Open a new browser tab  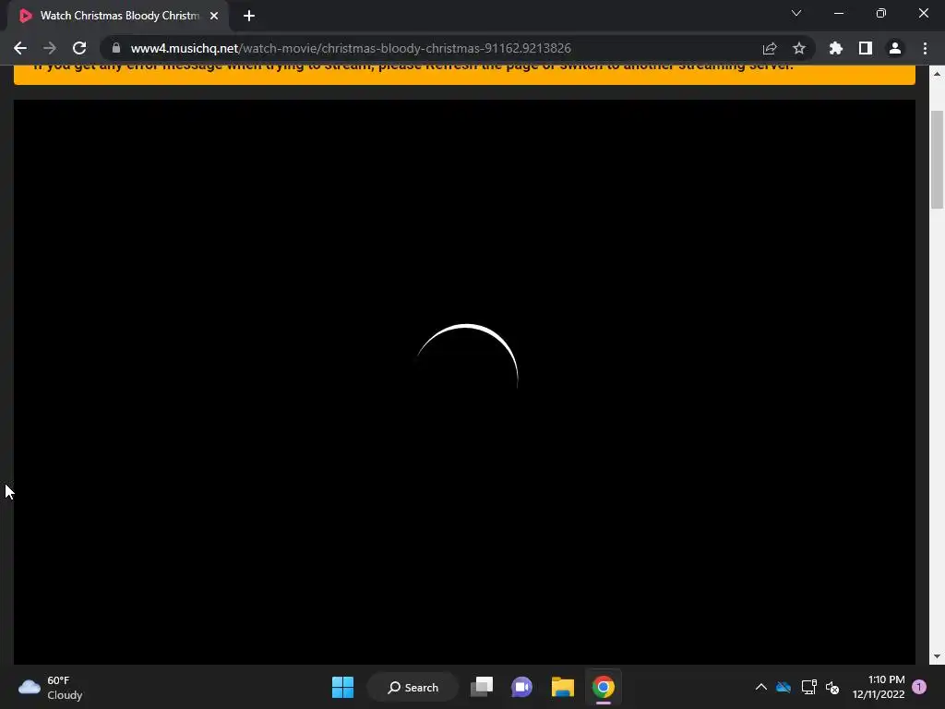click(249, 16)
